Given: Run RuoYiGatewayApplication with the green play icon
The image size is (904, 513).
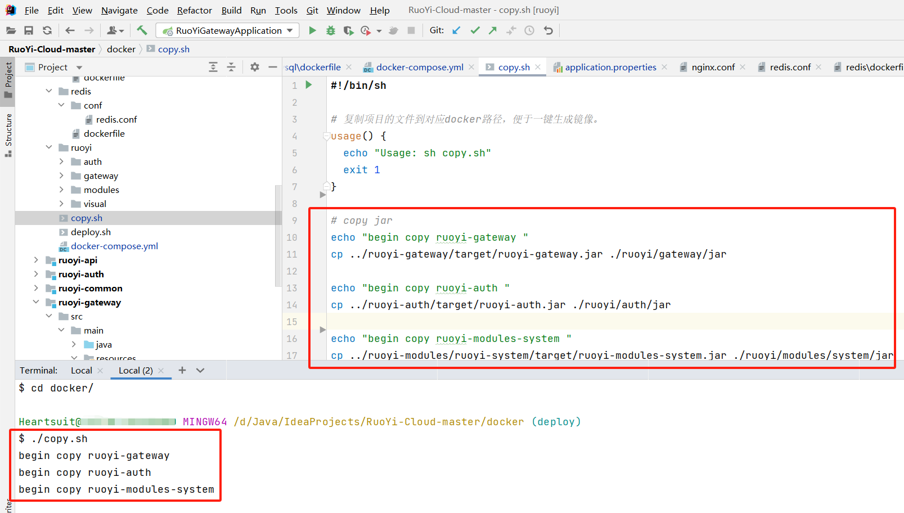Looking at the screenshot, I should pos(312,30).
